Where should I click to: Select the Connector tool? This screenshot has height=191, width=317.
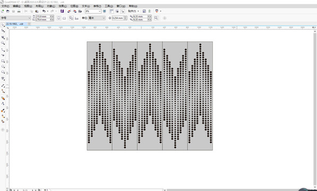point(3,91)
